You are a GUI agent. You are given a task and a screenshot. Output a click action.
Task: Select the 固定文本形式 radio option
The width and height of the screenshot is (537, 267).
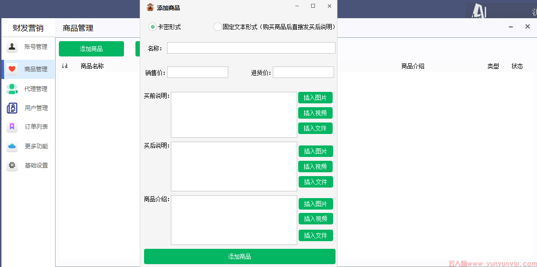pyautogui.click(x=217, y=27)
